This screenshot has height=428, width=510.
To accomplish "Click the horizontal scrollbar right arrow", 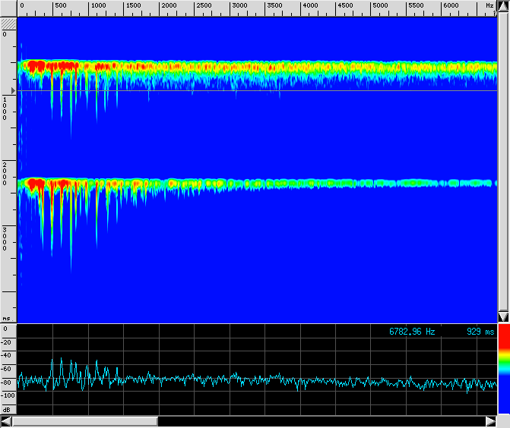I will pos(490,421).
